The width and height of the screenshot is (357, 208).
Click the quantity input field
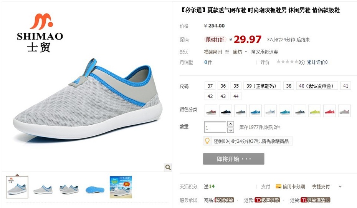tap(215, 127)
